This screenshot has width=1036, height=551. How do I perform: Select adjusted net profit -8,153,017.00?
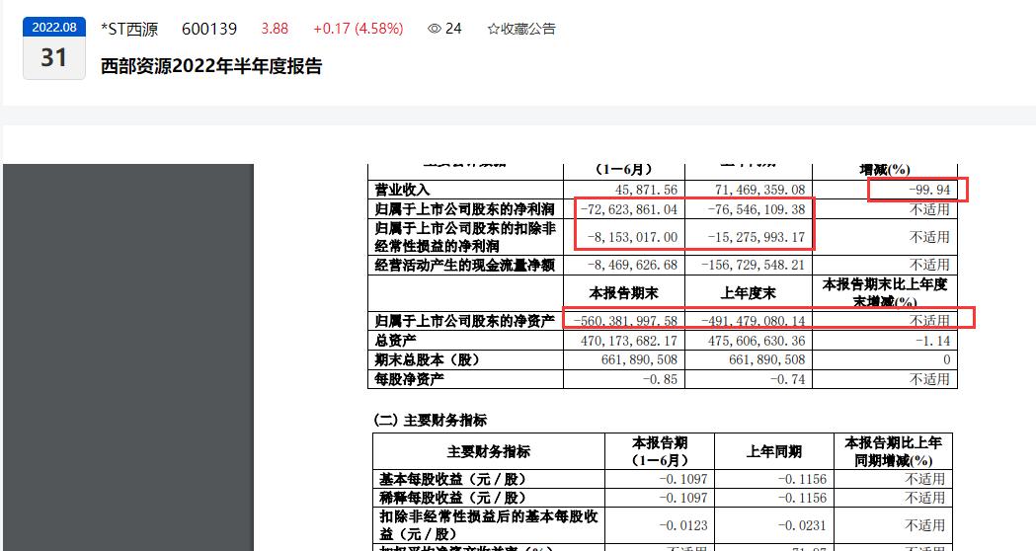coord(632,237)
